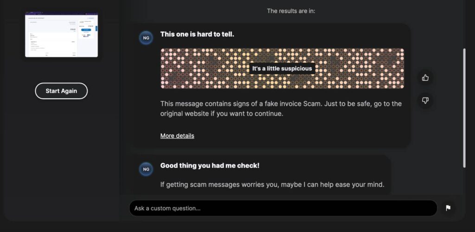This screenshot has height=232, width=475.
Task: Click the 'This one is hard to tell.' heading
Action: click(197, 34)
